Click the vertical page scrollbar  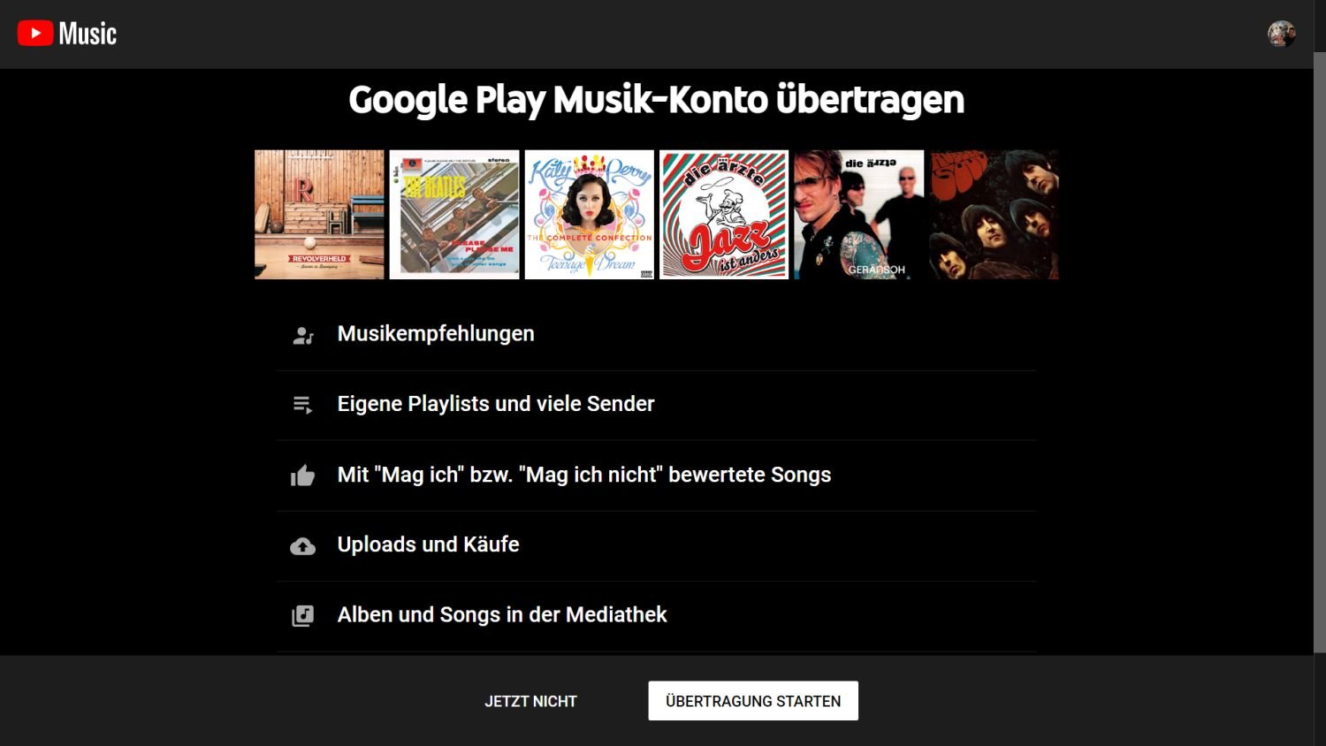tap(1320, 354)
